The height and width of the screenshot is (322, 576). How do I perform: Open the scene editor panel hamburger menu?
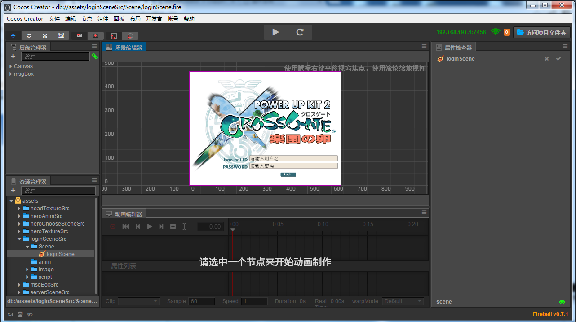coord(424,46)
